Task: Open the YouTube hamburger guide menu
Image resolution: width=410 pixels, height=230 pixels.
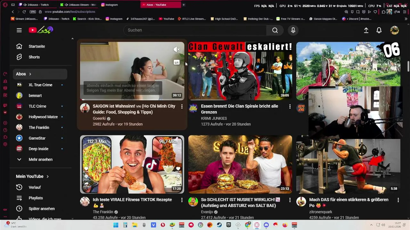Action: [19, 30]
